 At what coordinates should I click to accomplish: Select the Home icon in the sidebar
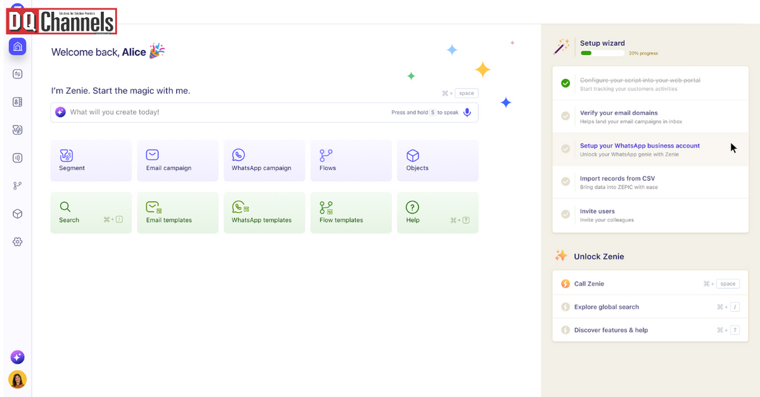pyautogui.click(x=17, y=46)
